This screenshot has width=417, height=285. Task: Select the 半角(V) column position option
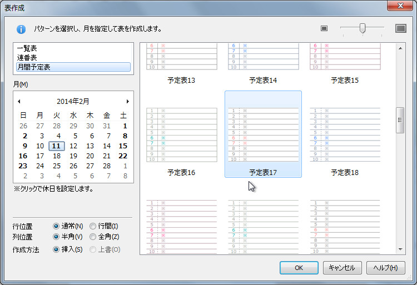click(x=68, y=237)
